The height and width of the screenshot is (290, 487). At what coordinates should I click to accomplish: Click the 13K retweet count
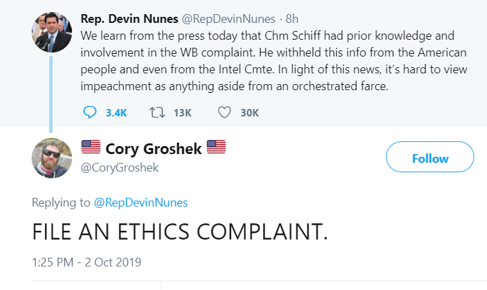183,112
